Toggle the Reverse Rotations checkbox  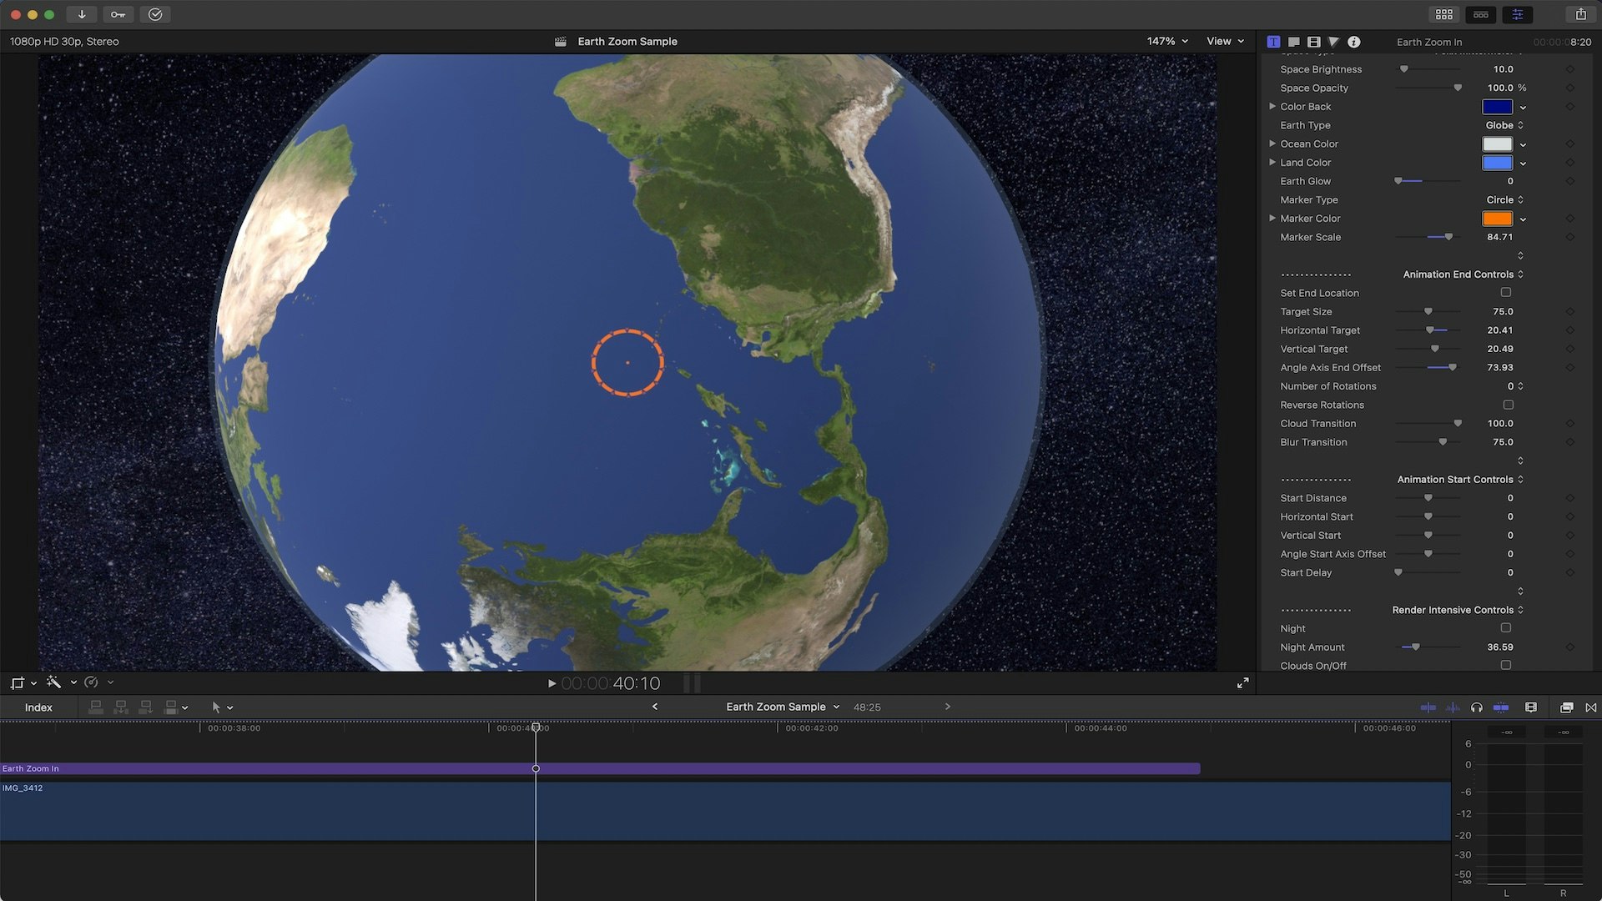pos(1508,405)
